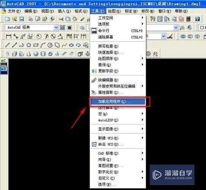Image resolution: width=206 pixels, height=190 pixels.
Task: Open the 格式 menu
Action: (81, 11)
